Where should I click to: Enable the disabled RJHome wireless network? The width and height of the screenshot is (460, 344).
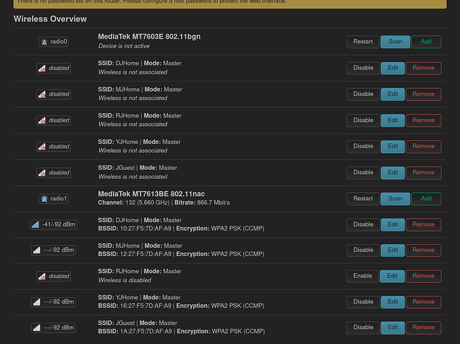[x=363, y=276]
